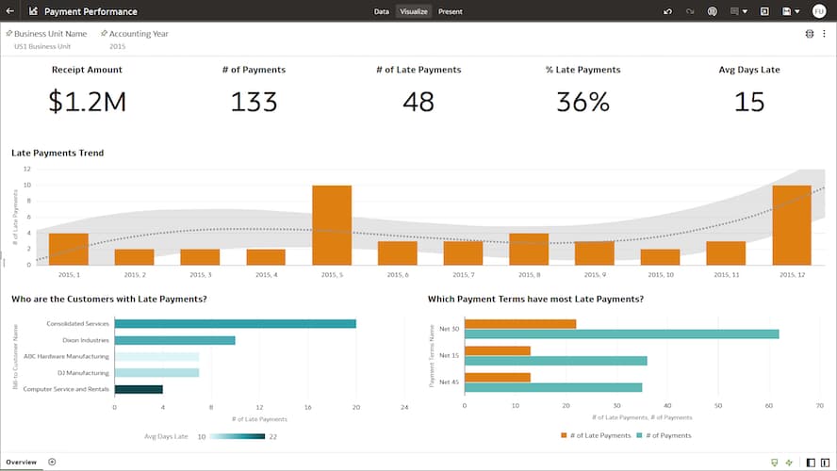Click the FU user avatar
This screenshot has height=471, width=837.
coord(818,11)
